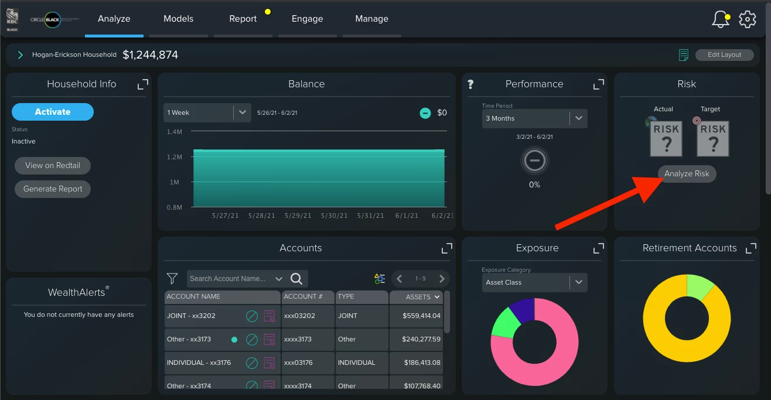Click the Activate button

tap(53, 112)
